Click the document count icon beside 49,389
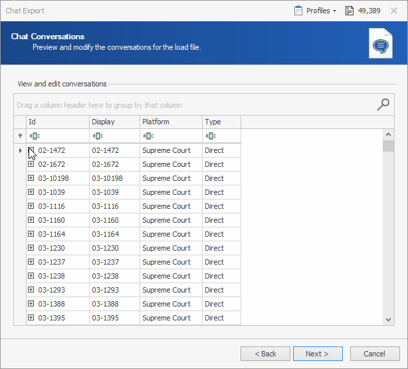Image resolution: width=408 pixels, height=369 pixels. point(350,11)
